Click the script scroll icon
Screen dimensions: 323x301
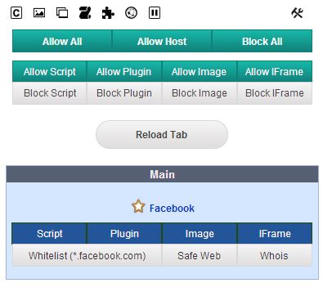85,13
